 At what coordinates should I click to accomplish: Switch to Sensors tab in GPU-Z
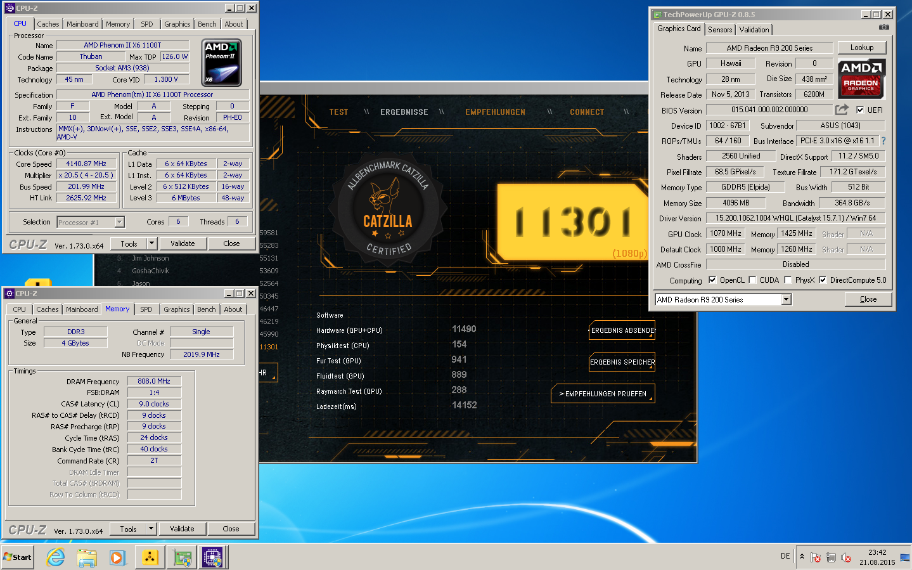pos(720,30)
